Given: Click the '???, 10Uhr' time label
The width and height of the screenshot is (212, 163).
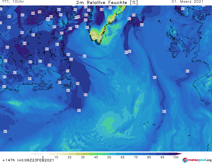Looking at the screenshot, I should [x=13, y=2].
